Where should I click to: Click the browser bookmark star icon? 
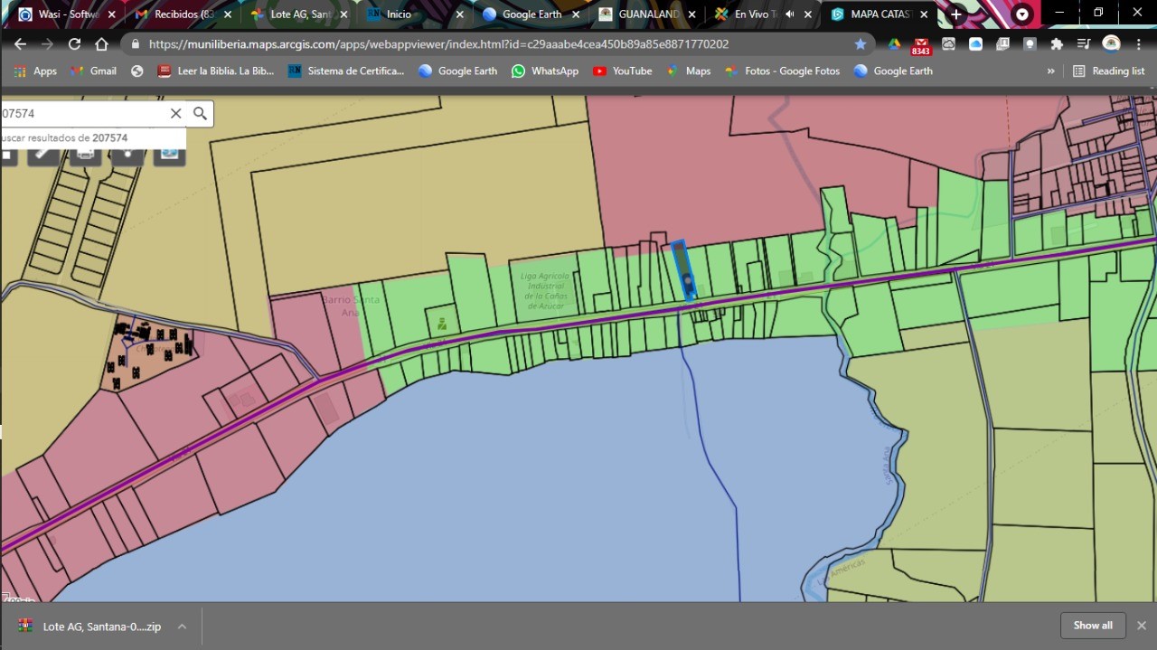[861, 43]
